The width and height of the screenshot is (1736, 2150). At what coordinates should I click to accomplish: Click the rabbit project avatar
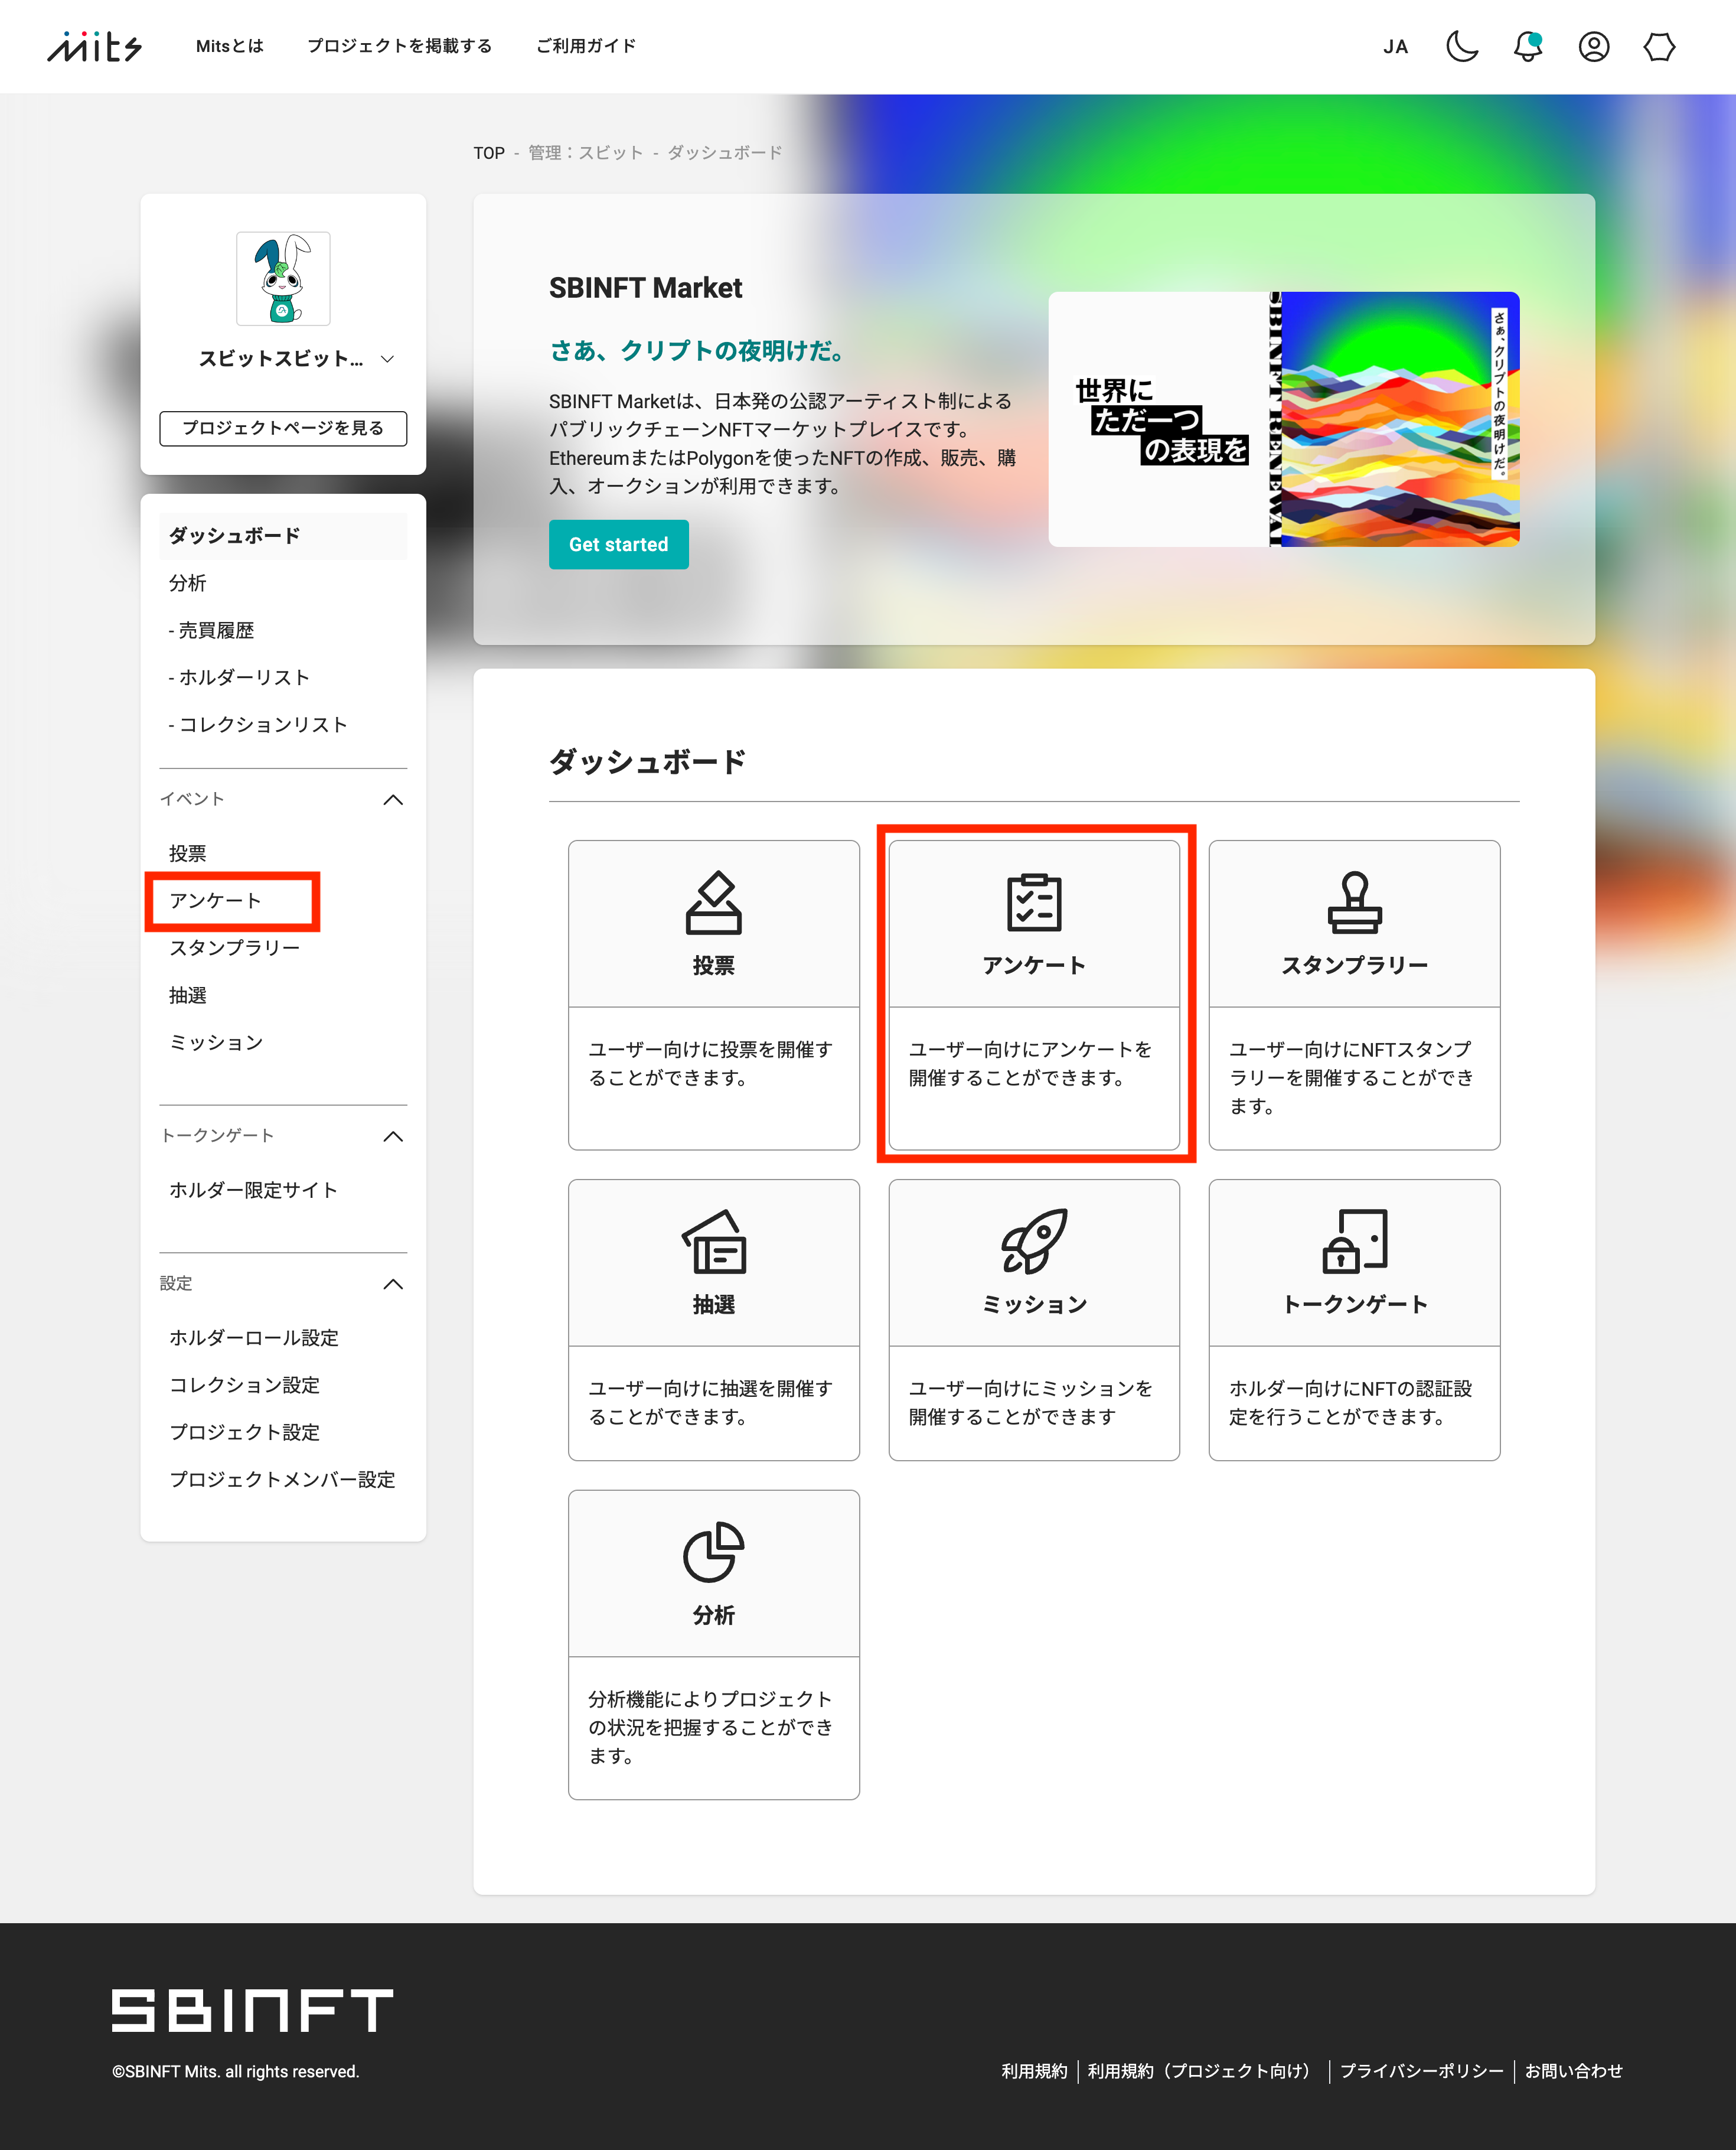coord(283,279)
